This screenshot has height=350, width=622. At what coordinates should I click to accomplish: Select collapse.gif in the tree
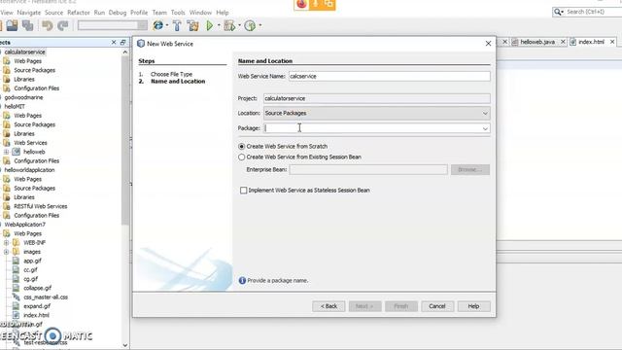pyautogui.click(x=37, y=288)
